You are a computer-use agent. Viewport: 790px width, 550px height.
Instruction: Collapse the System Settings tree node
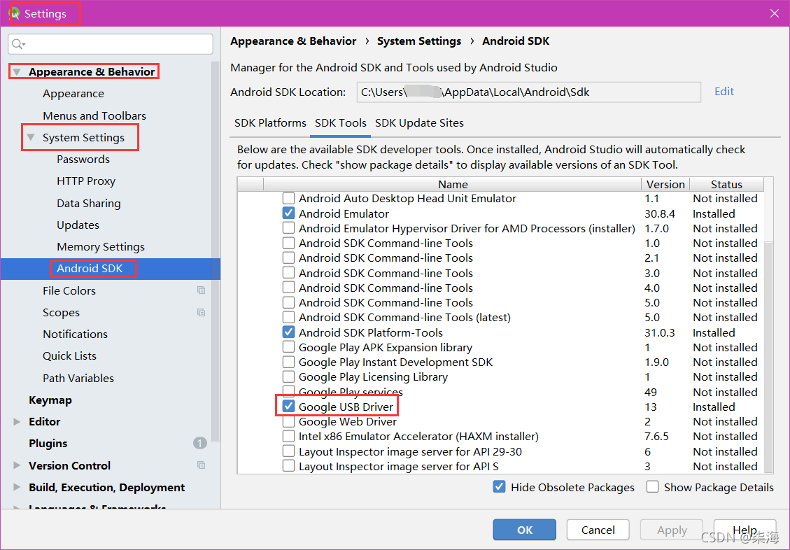pyautogui.click(x=31, y=137)
